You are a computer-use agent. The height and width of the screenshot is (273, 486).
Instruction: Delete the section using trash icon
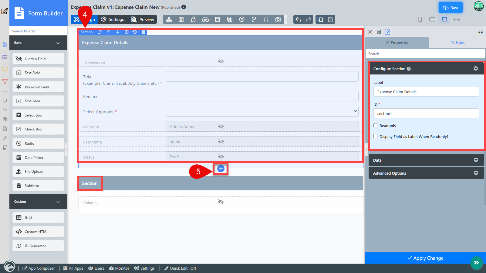point(143,32)
